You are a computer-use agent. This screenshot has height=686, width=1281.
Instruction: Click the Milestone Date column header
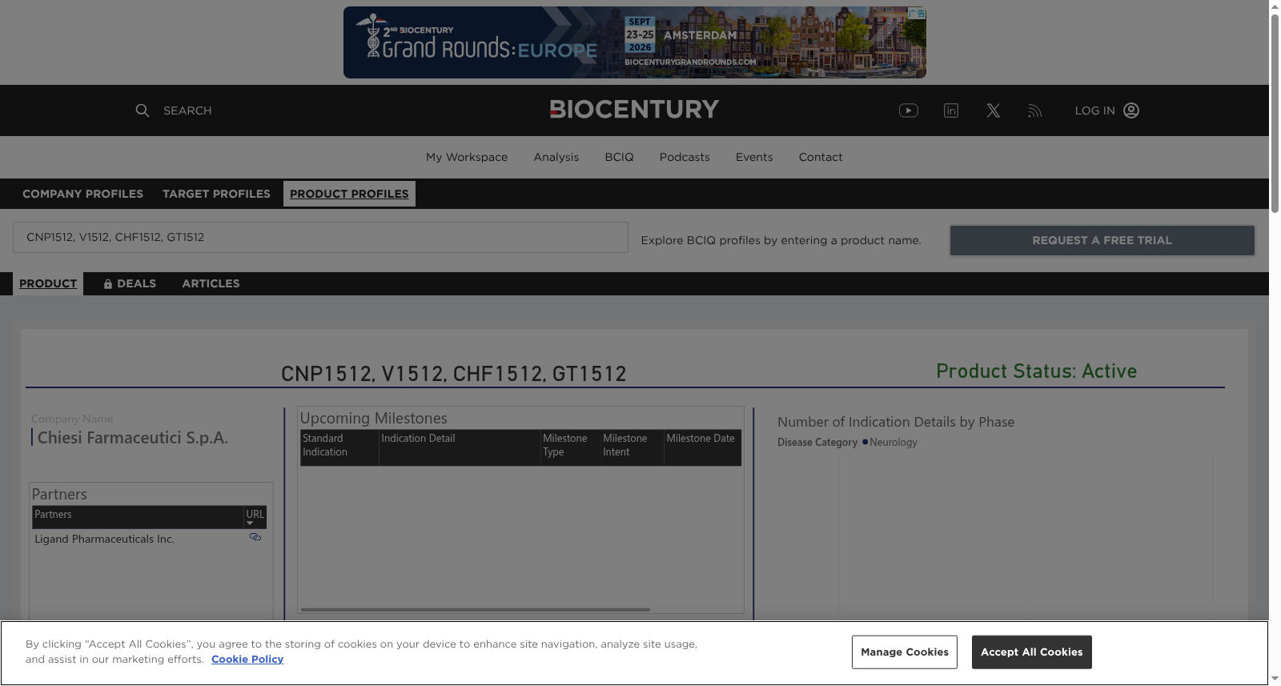[x=702, y=447]
